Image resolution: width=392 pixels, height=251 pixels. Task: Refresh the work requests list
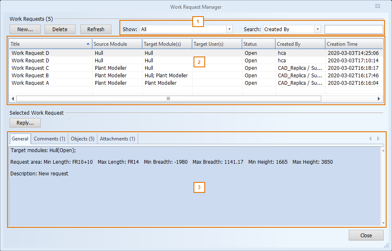(96, 29)
